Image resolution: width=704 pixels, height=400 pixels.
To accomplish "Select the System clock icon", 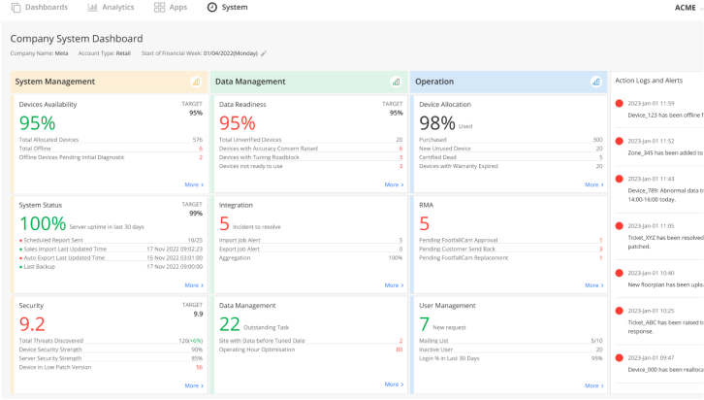I will click(x=212, y=7).
